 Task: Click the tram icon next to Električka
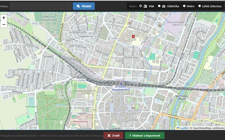[164, 6]
